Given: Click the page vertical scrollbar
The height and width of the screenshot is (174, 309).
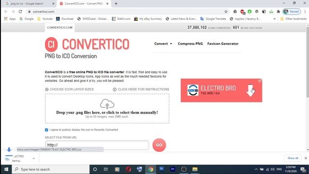Looking at the screenshot, I should [x=308, y=62].
